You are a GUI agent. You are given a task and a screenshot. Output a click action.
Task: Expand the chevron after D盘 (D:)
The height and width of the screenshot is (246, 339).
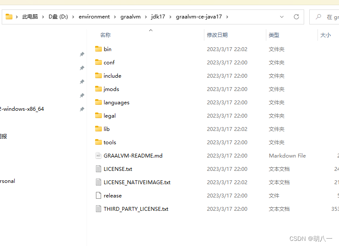pyautogui.click(x=73, y=17)
